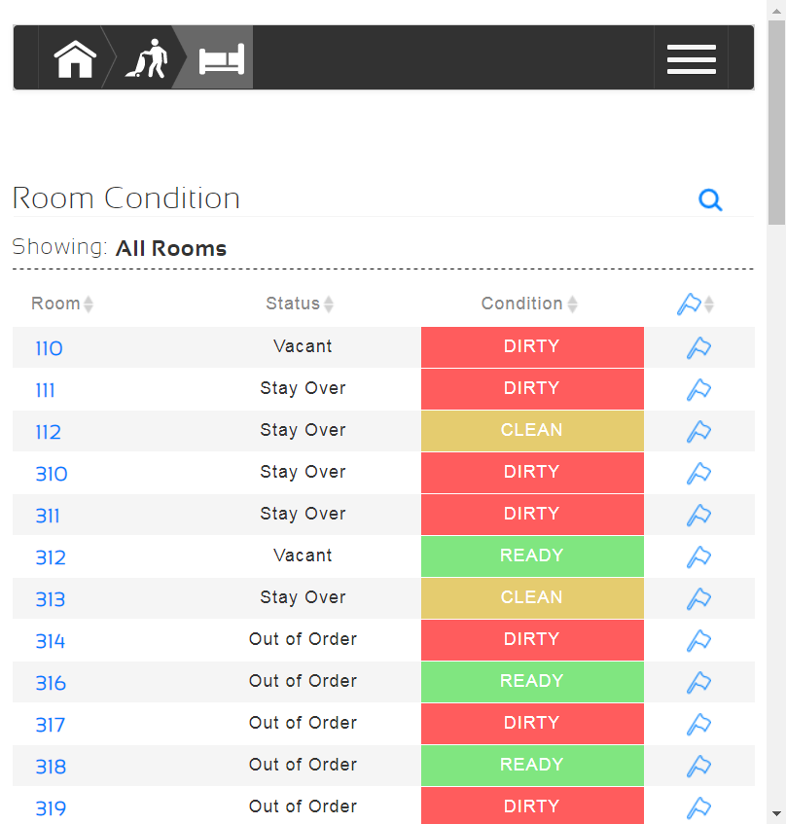Viewport: 786px width, 824px height.
Task: Sort by the flag column header
Action: [696, 305]
